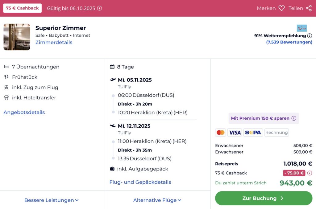316x209 pixels.
Task: Expand Bessere Leistungen options
Action: click(52, 200)
